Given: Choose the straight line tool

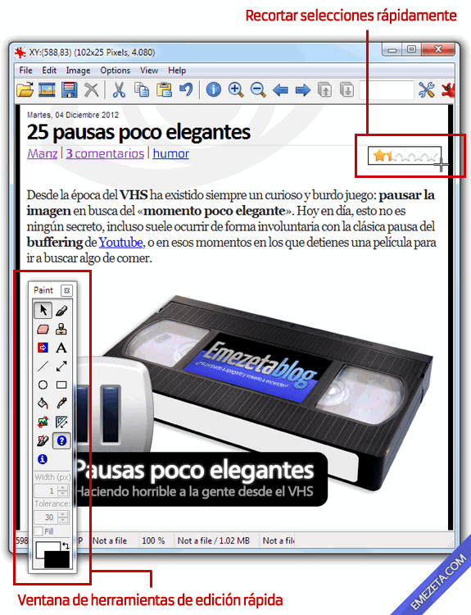Looking at the screenshot, I should 43,367.
